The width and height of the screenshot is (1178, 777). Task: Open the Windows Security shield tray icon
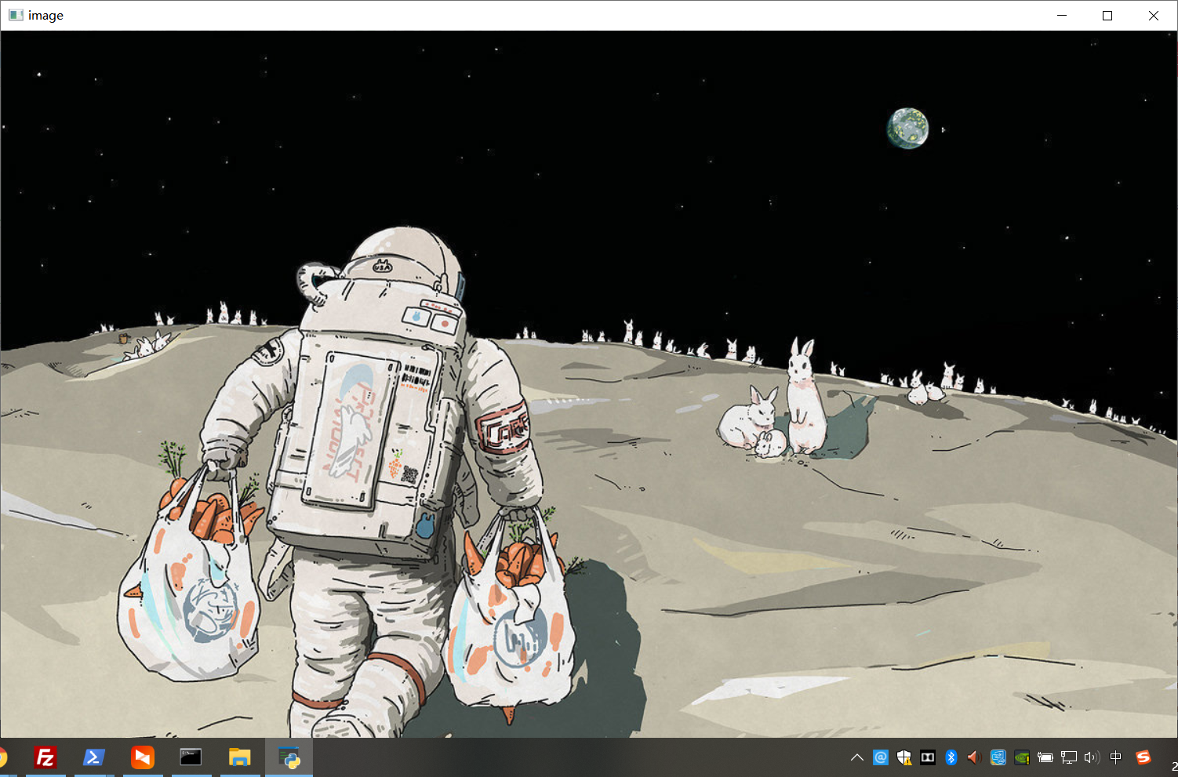[904, 757]
